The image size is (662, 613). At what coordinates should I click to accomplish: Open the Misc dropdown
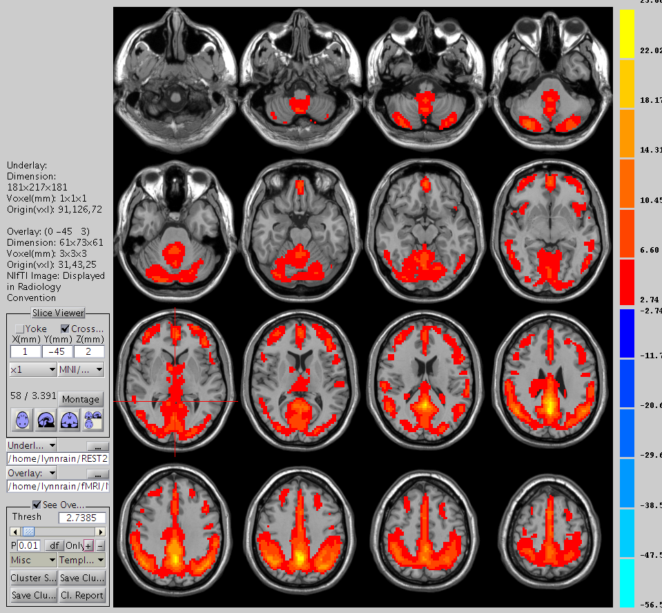(33, 560)
